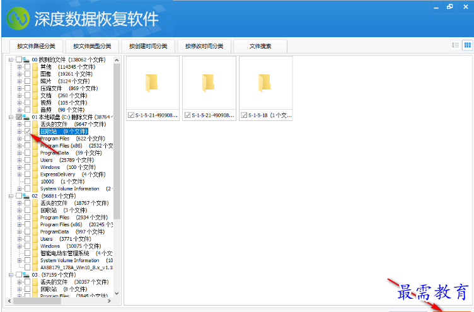This screenshot has height=312, width=474.
Task: Select Program Files (x86) (2532) row
Action: click(76, 146)
